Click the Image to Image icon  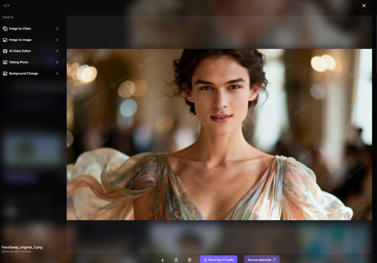coord(5,40)
